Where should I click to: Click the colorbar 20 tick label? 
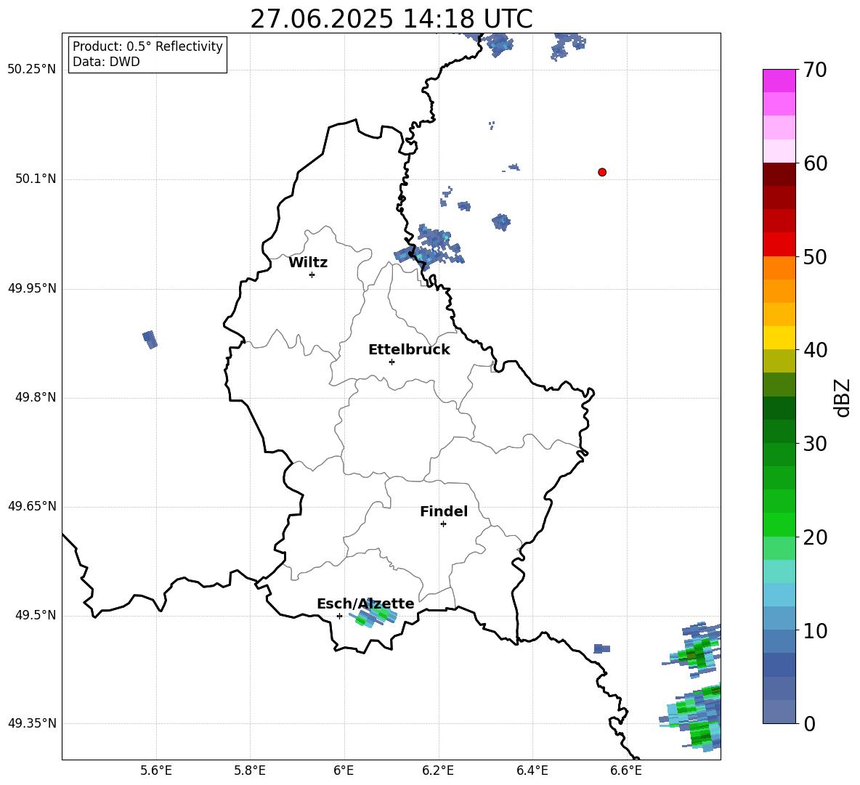815,537
